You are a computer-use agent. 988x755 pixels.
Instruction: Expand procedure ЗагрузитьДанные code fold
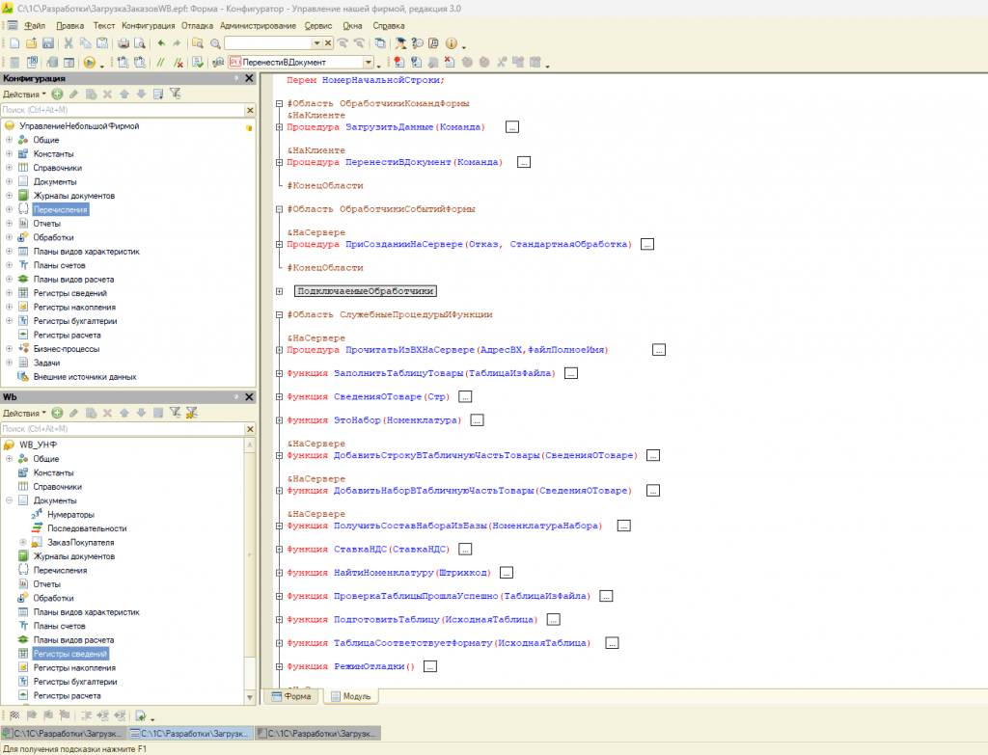coord(279,127)
